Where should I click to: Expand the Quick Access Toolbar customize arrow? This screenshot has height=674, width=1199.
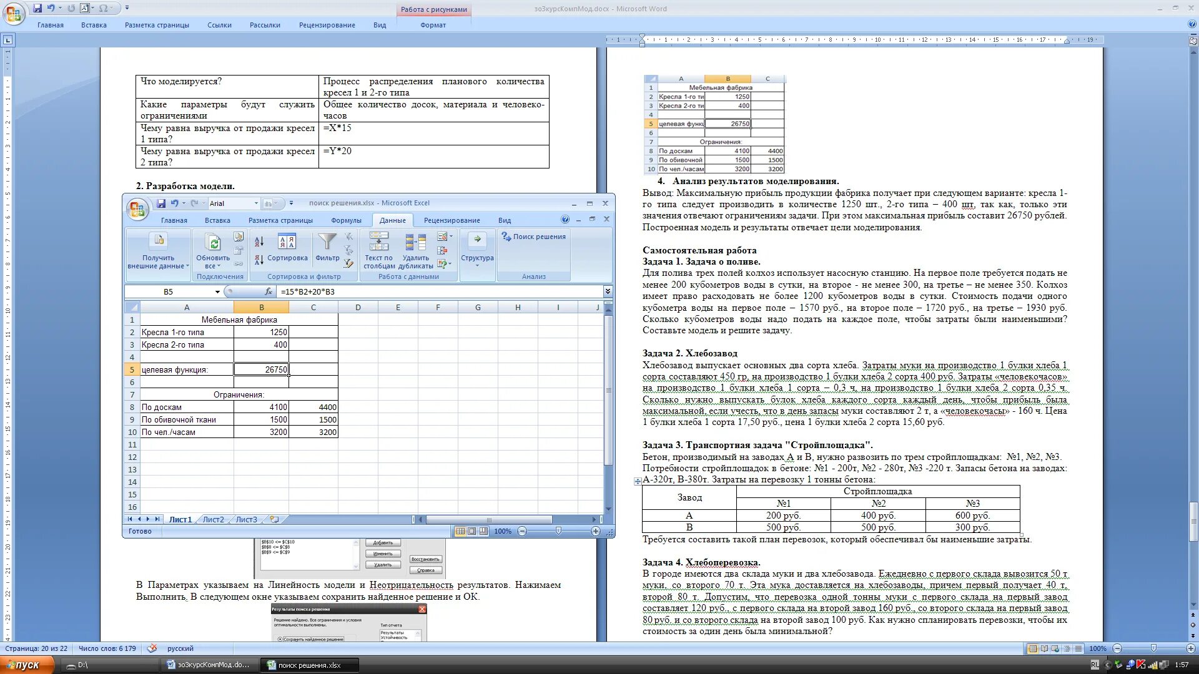(x=127, y=8)
